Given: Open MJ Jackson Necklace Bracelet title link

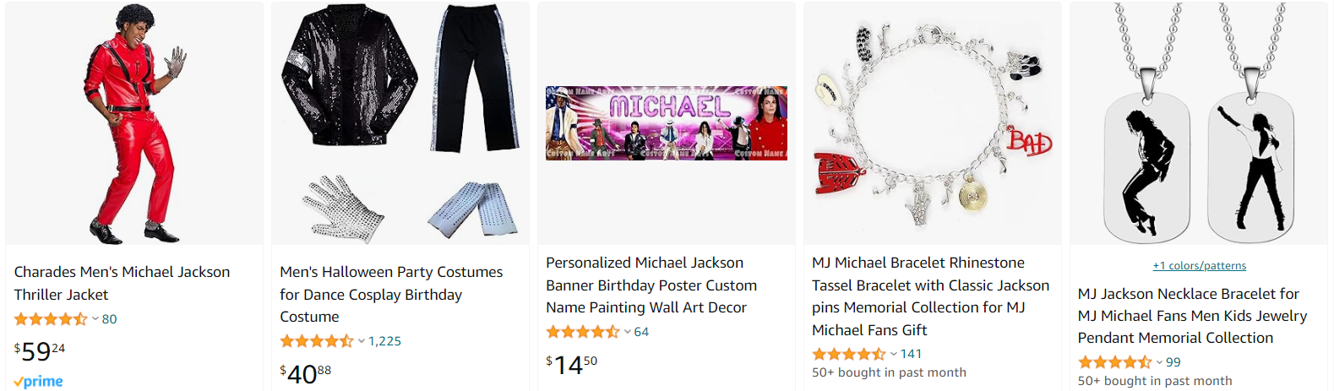Looking at the screenshot, I should 1191,315.
